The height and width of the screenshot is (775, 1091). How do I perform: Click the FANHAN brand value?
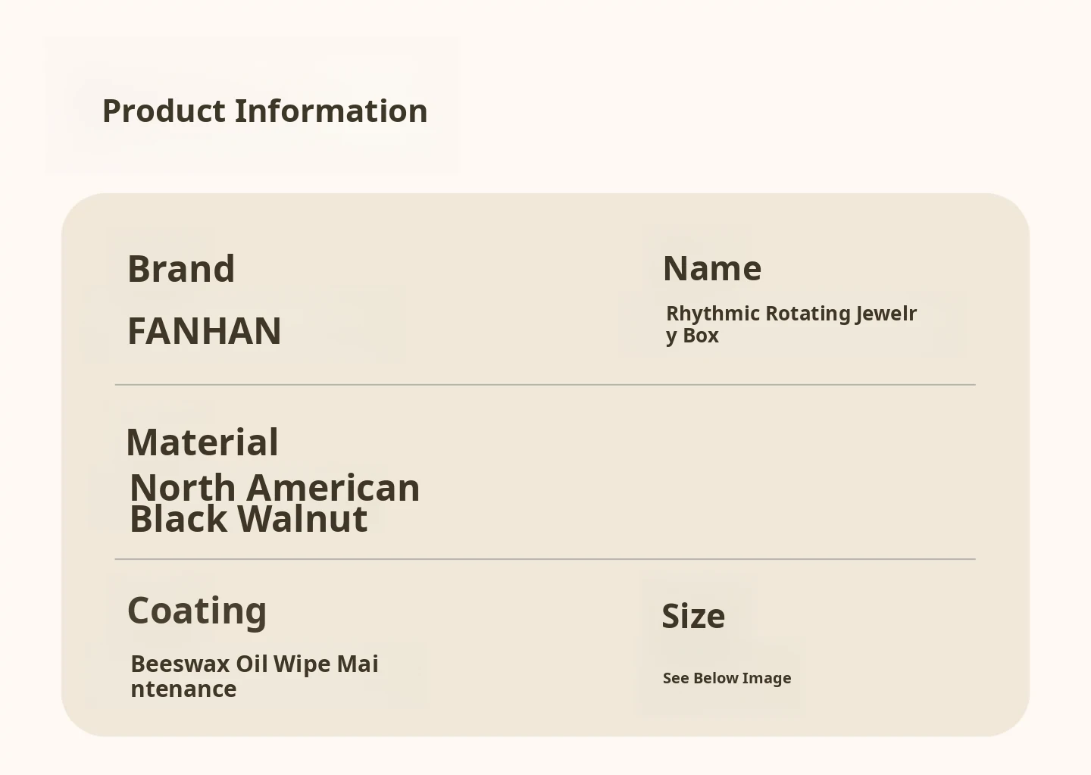click(x=205, y=331)
